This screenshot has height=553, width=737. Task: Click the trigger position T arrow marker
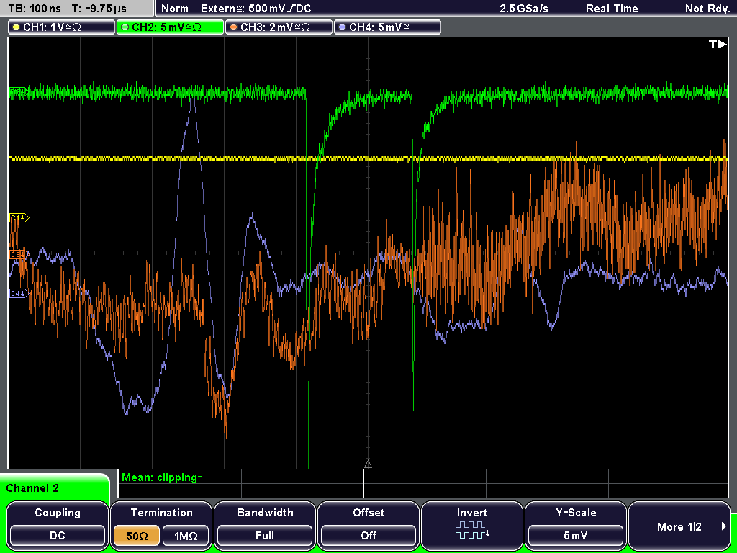[x=718, y=44]
